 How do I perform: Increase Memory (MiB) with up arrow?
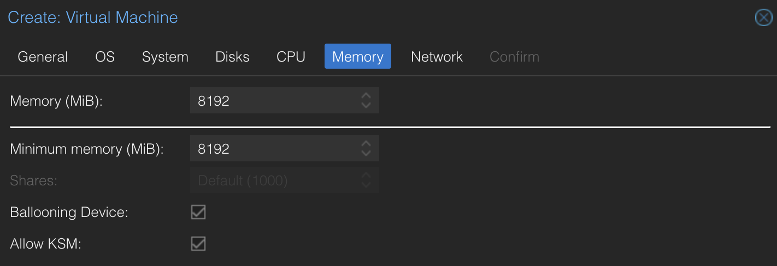(x=366, y=96)
